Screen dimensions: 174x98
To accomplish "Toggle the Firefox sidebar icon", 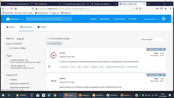I will [161, 8].
